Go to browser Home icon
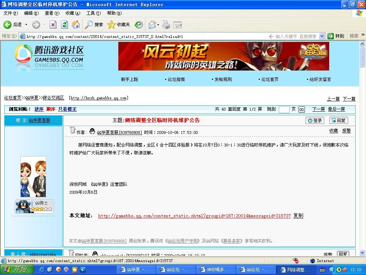 point(76,25)
